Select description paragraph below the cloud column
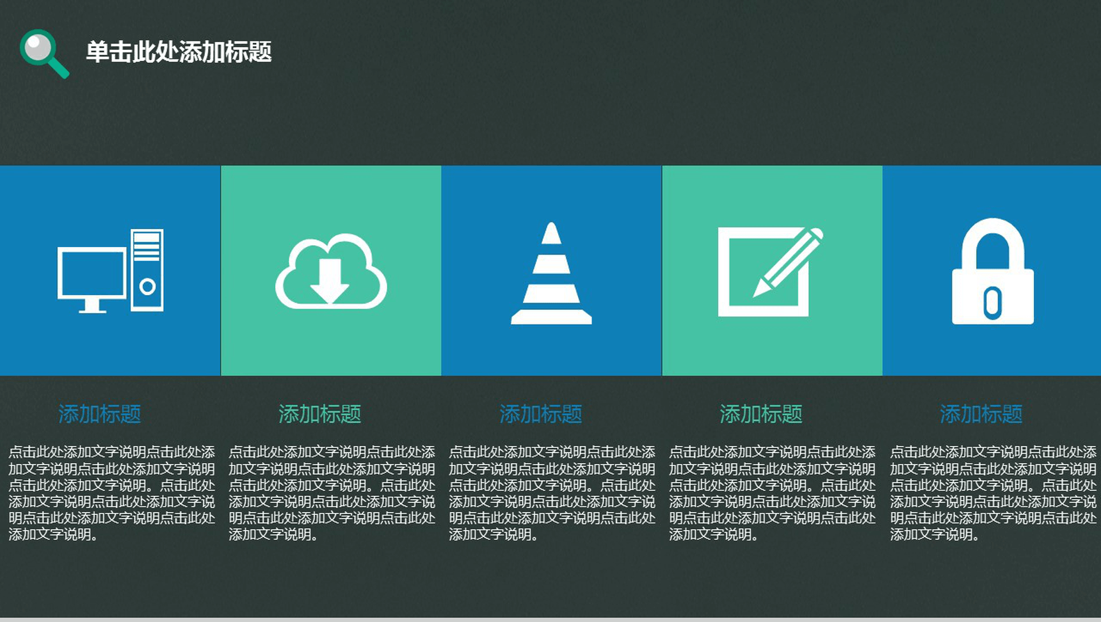 pyautogui.click(x=332, y=493)
